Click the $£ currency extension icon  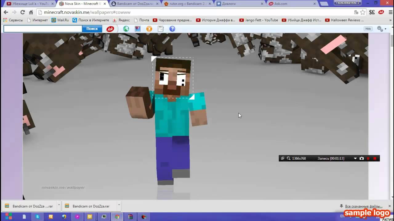(x=372, y=12)
